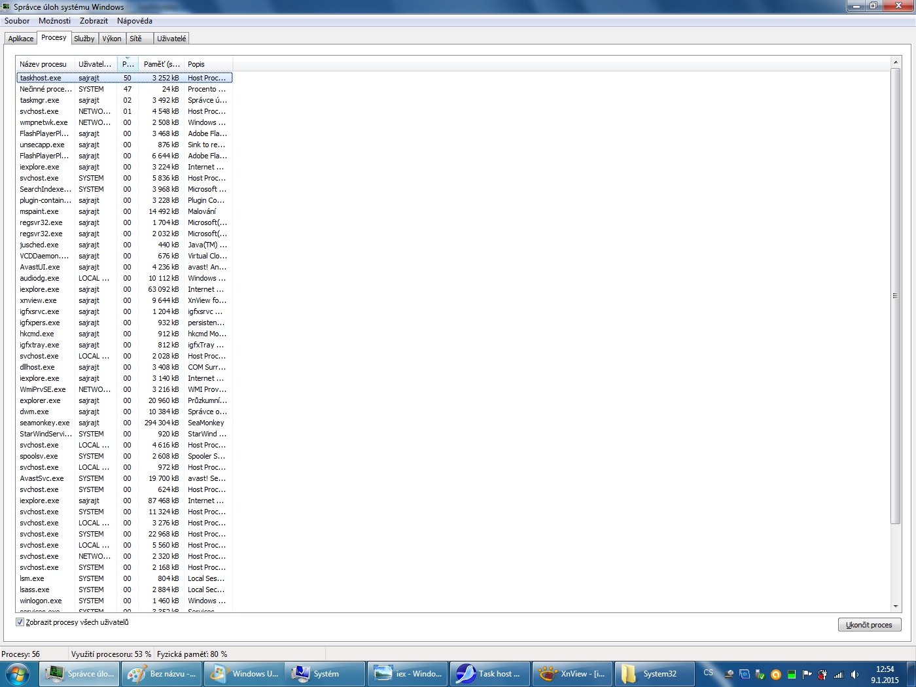This screenshot has width=916, height=687.
Task: Open the Paint 'Bez názvu' taskbar item
Action: pos(162,673)
